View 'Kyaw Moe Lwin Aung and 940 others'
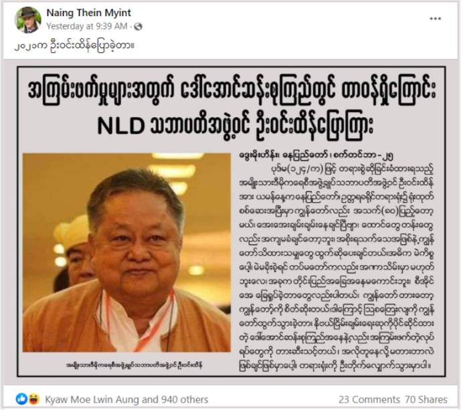 click(x=126, y=399)
